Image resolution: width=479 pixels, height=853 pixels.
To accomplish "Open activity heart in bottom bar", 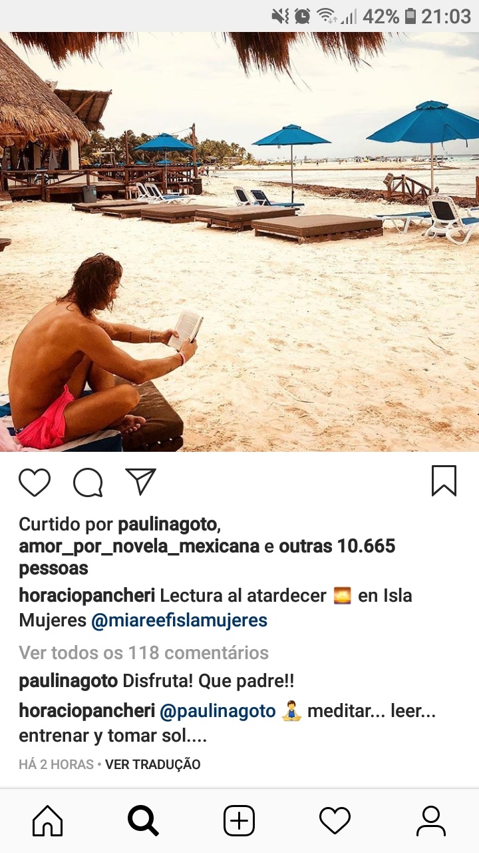I will 335,820.
